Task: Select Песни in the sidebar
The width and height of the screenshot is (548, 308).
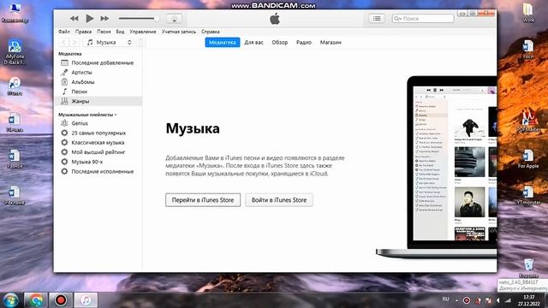Action: [98, 92]
